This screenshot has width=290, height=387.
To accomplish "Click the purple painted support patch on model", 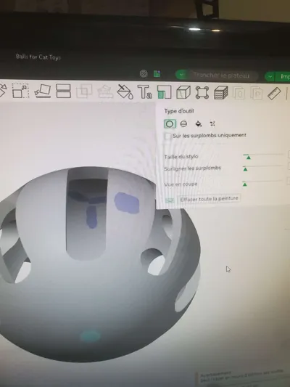I will (127, 203).
